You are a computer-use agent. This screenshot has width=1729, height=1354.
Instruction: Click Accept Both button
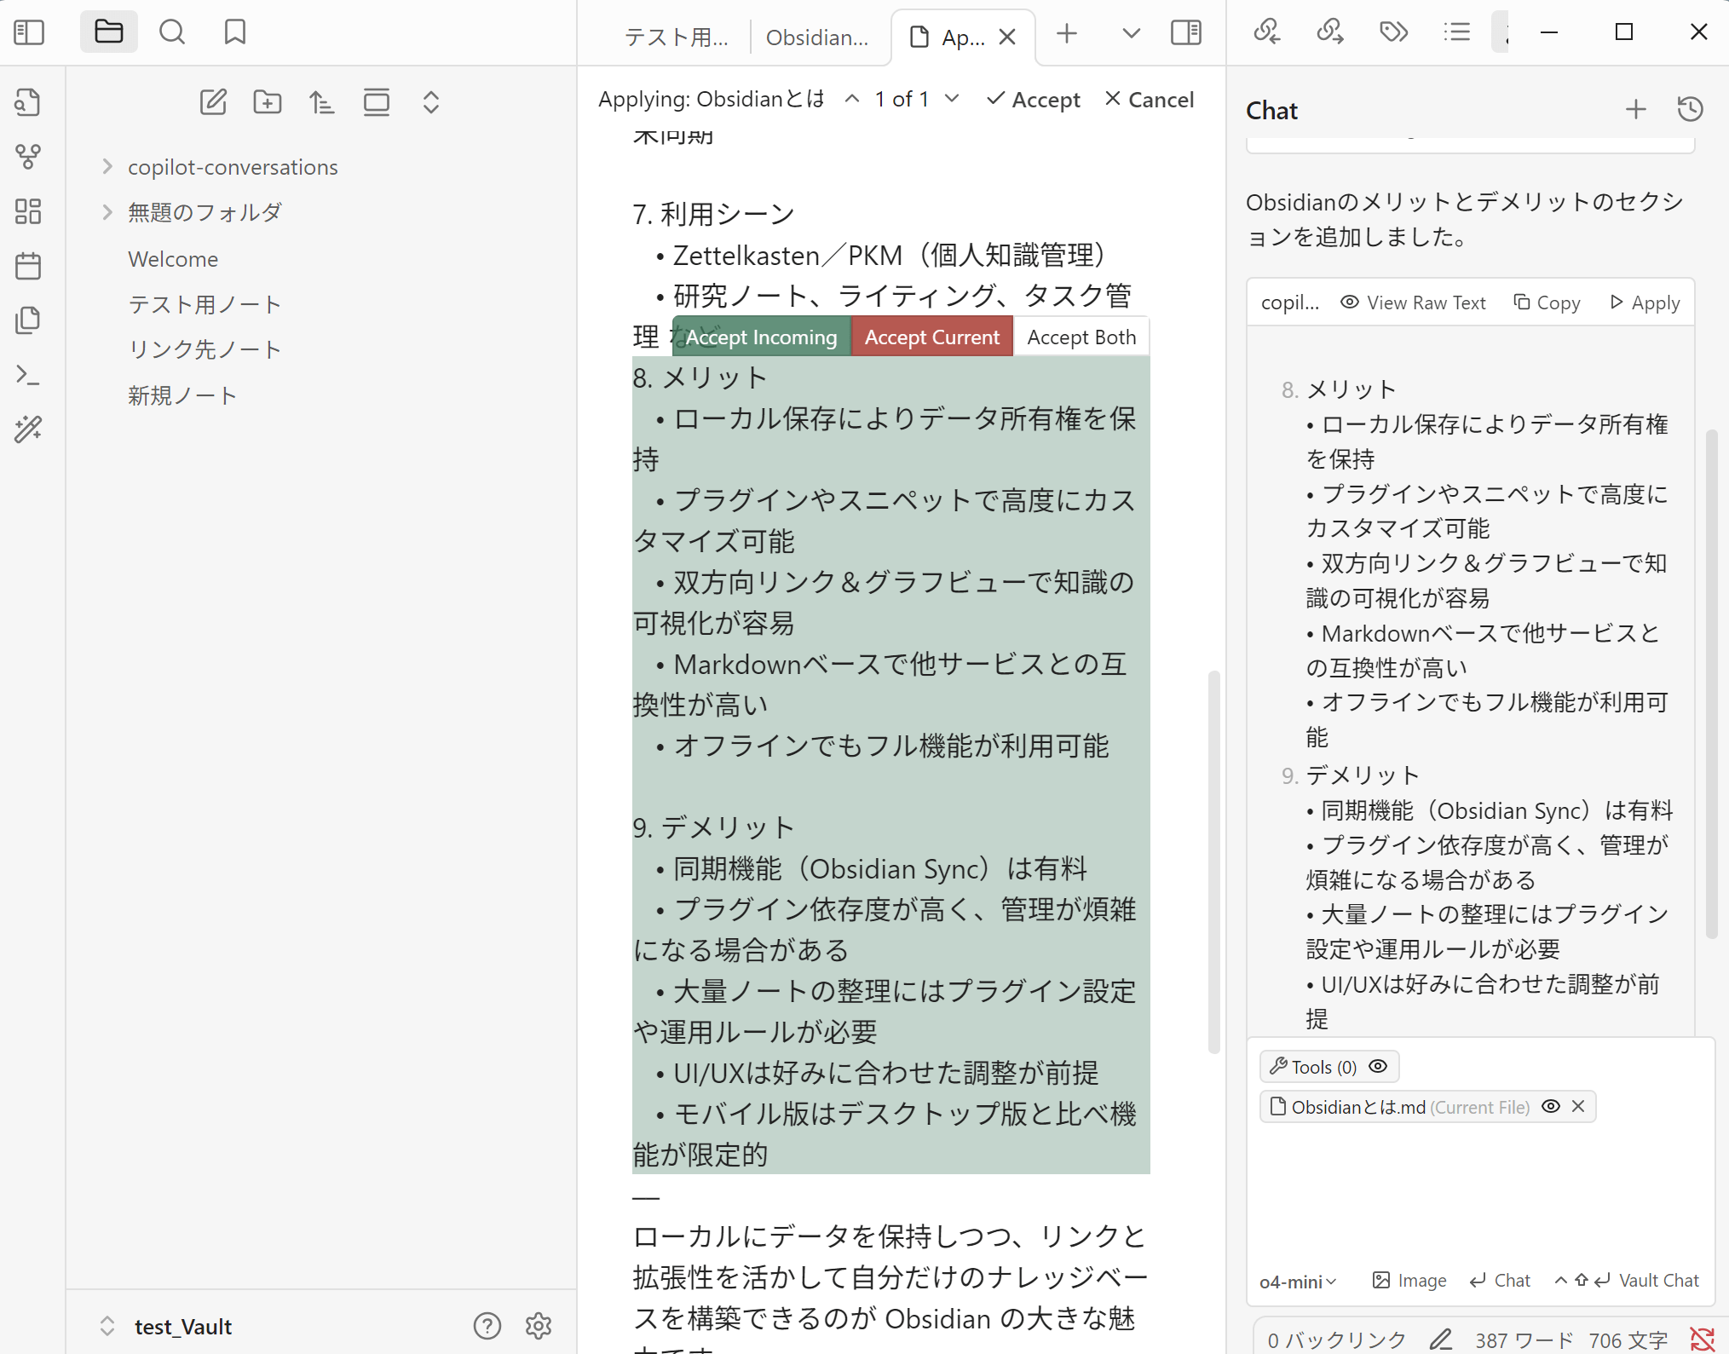[x=1081, y=337]
